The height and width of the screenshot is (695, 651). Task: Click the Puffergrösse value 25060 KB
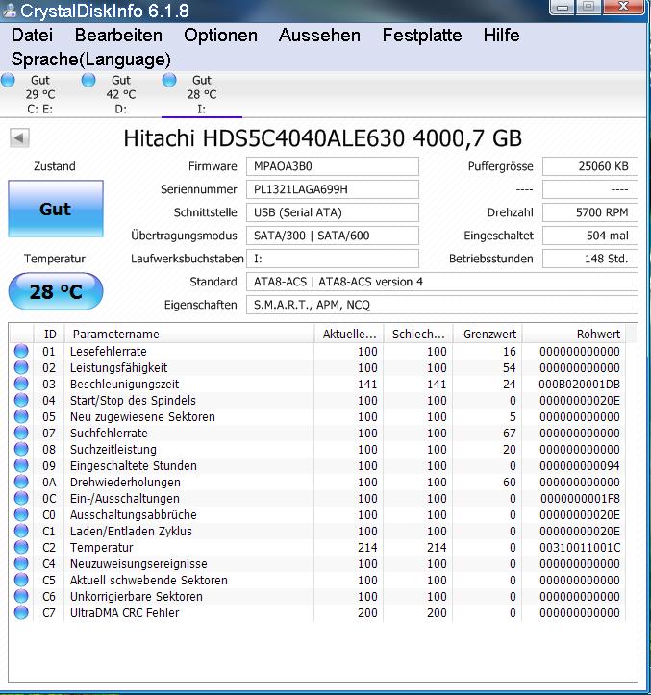point(590,166)
